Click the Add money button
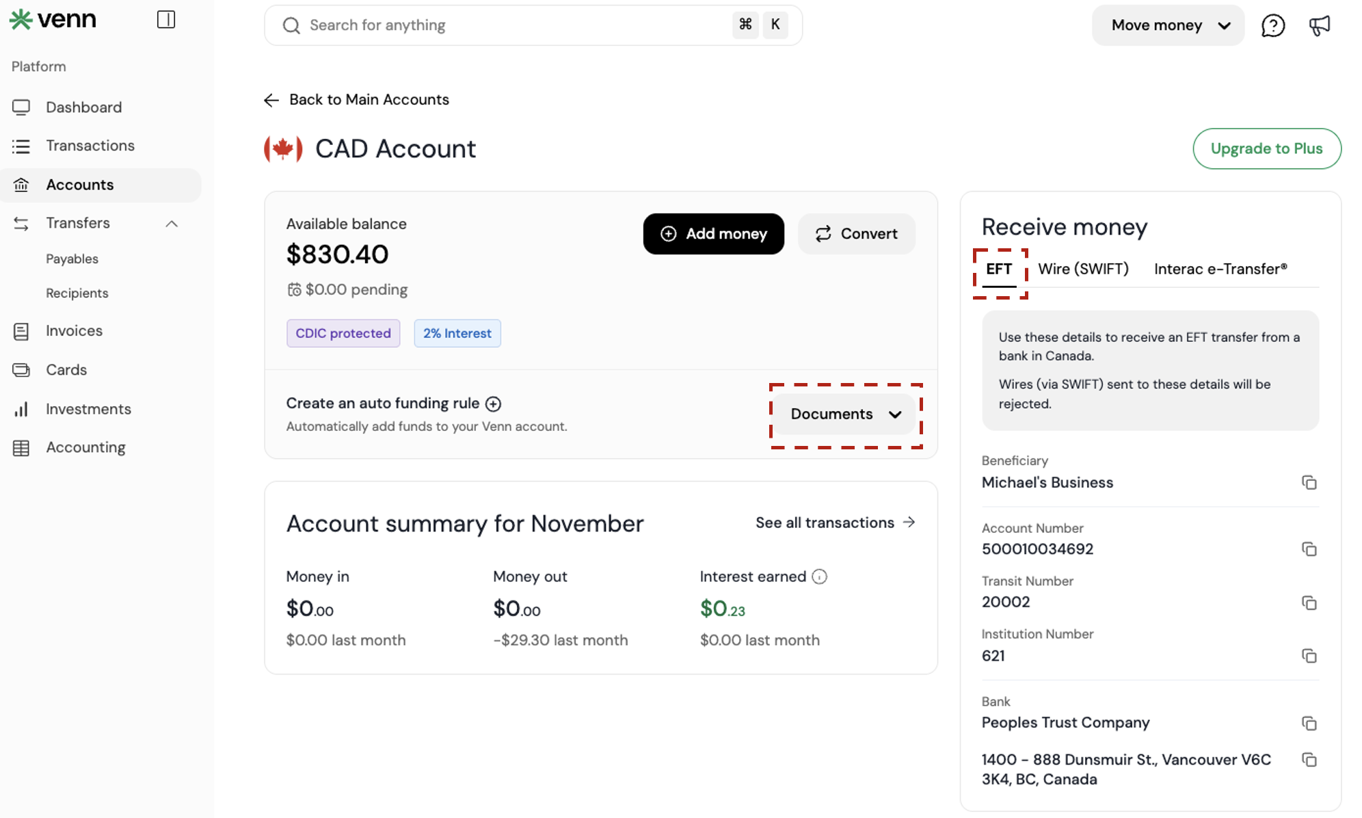Image resolution: width=1362 pixels, height=818 pixels. point(713,234)
